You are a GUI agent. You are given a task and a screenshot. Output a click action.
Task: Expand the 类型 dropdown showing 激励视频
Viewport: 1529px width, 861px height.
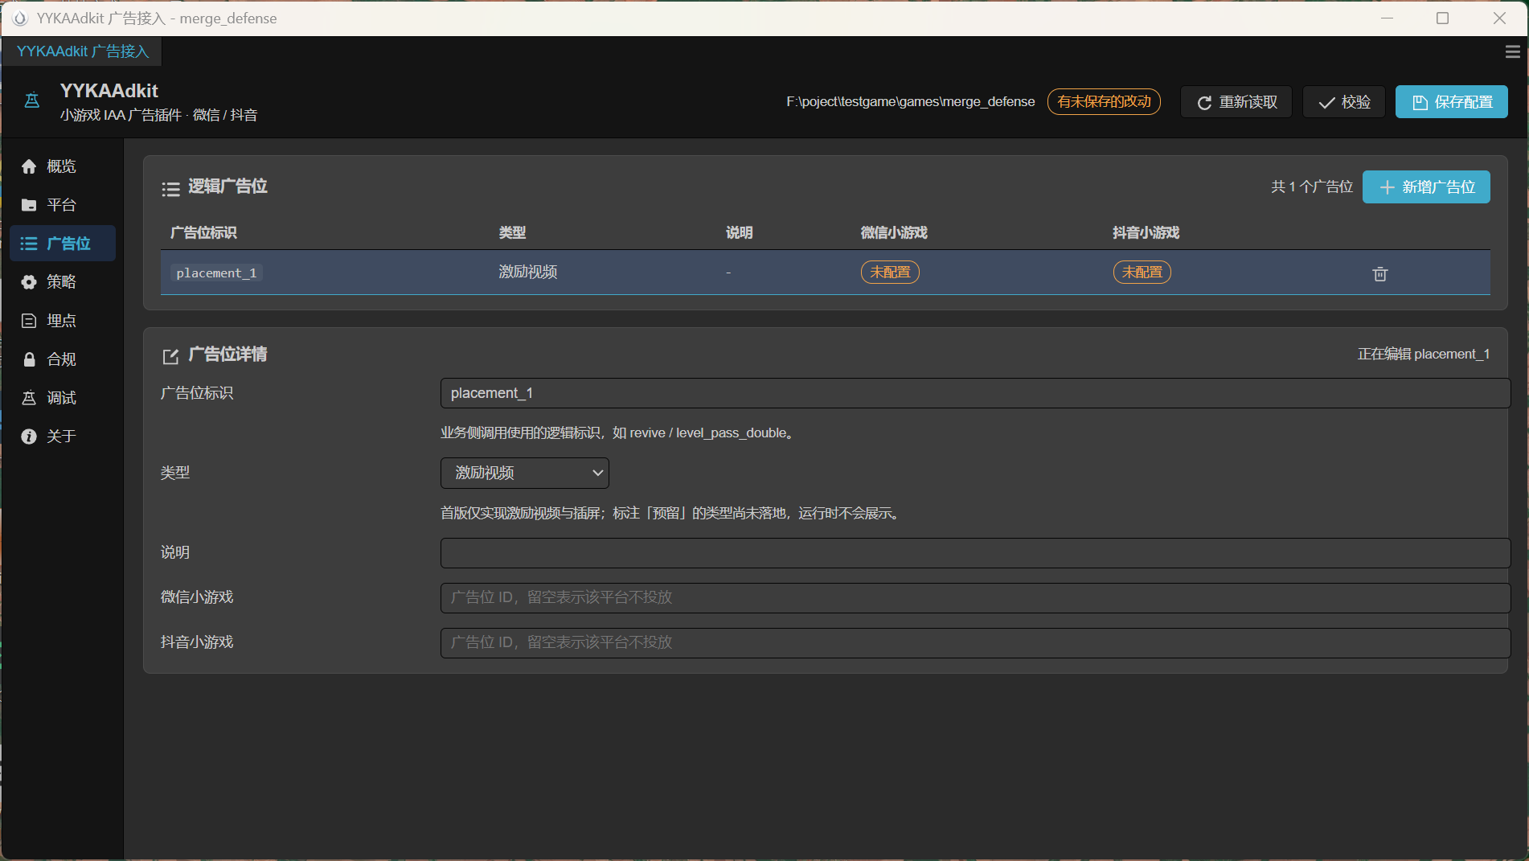click(525, 473)
